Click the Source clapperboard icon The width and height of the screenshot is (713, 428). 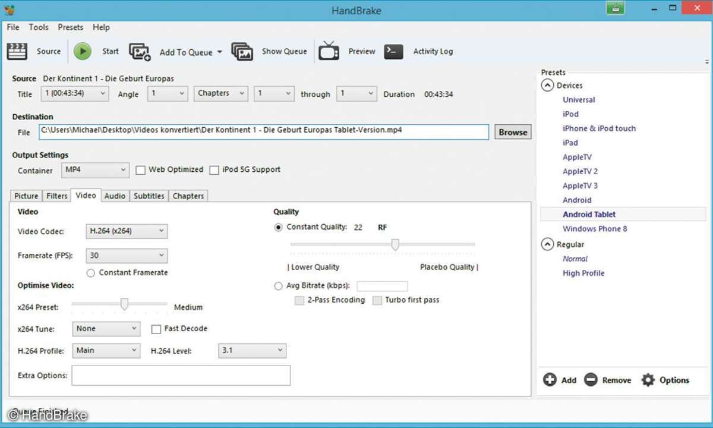click(17, 52)
